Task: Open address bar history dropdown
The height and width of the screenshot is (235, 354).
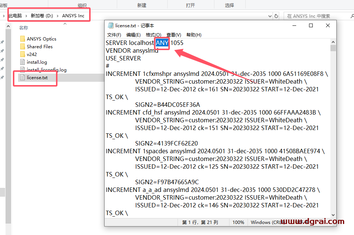Action: click(270, 16)
